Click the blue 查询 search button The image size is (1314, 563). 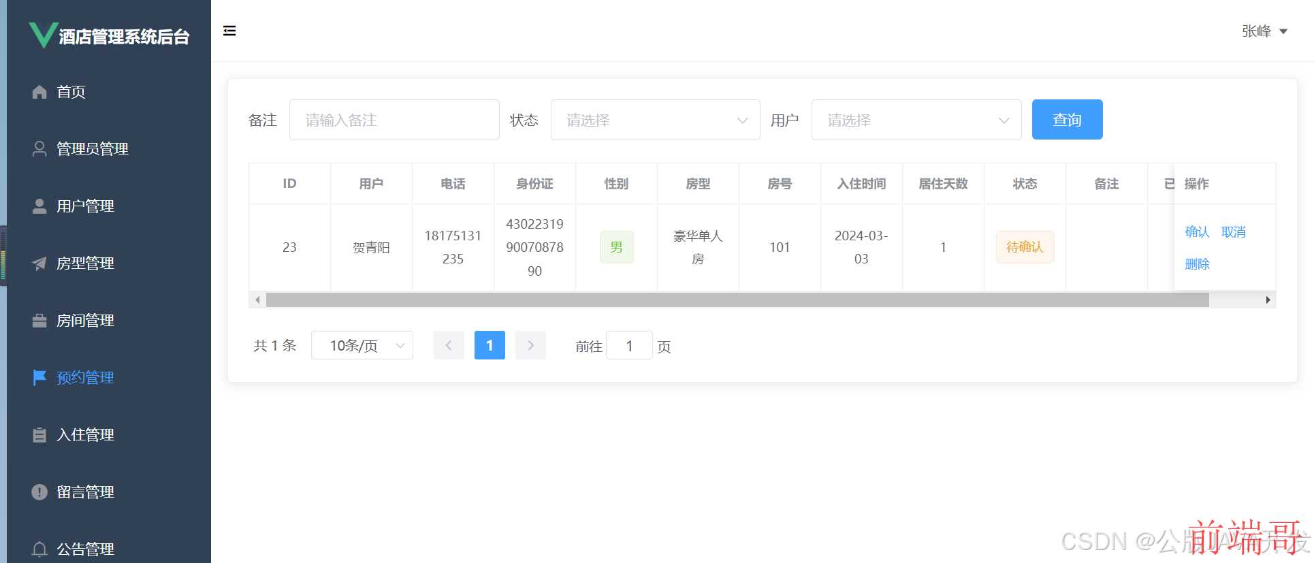pyautogui.click(x=1067, y=120)
